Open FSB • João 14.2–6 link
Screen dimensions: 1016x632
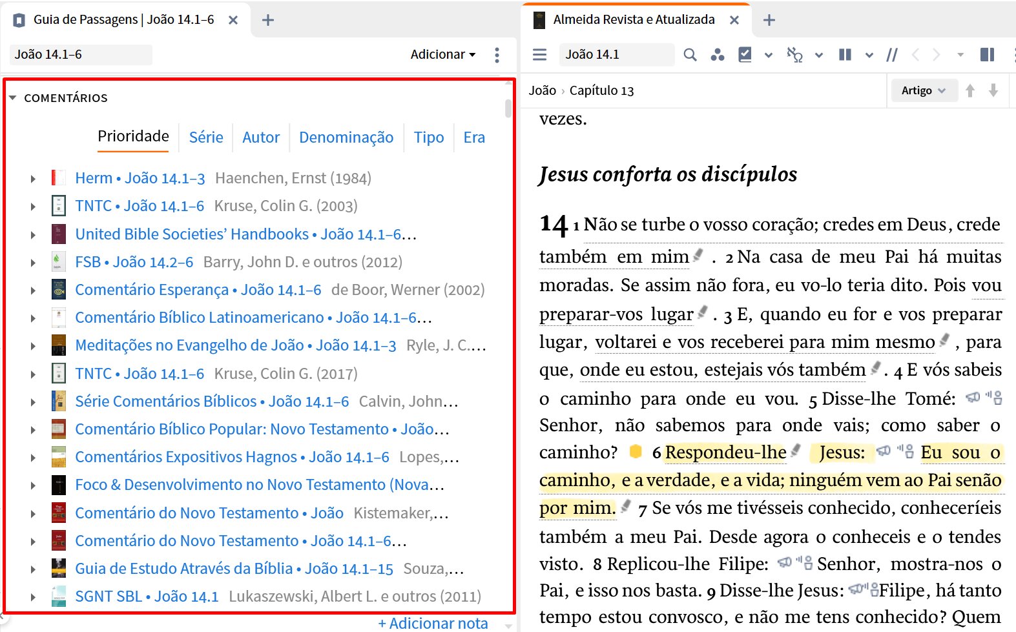point(134,262)
